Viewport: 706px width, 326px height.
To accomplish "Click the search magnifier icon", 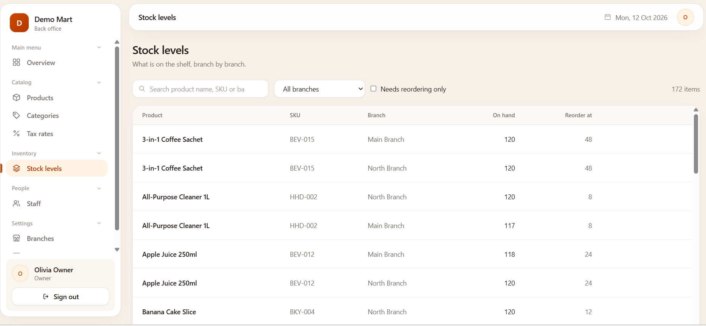I will [x=142, y=89].
